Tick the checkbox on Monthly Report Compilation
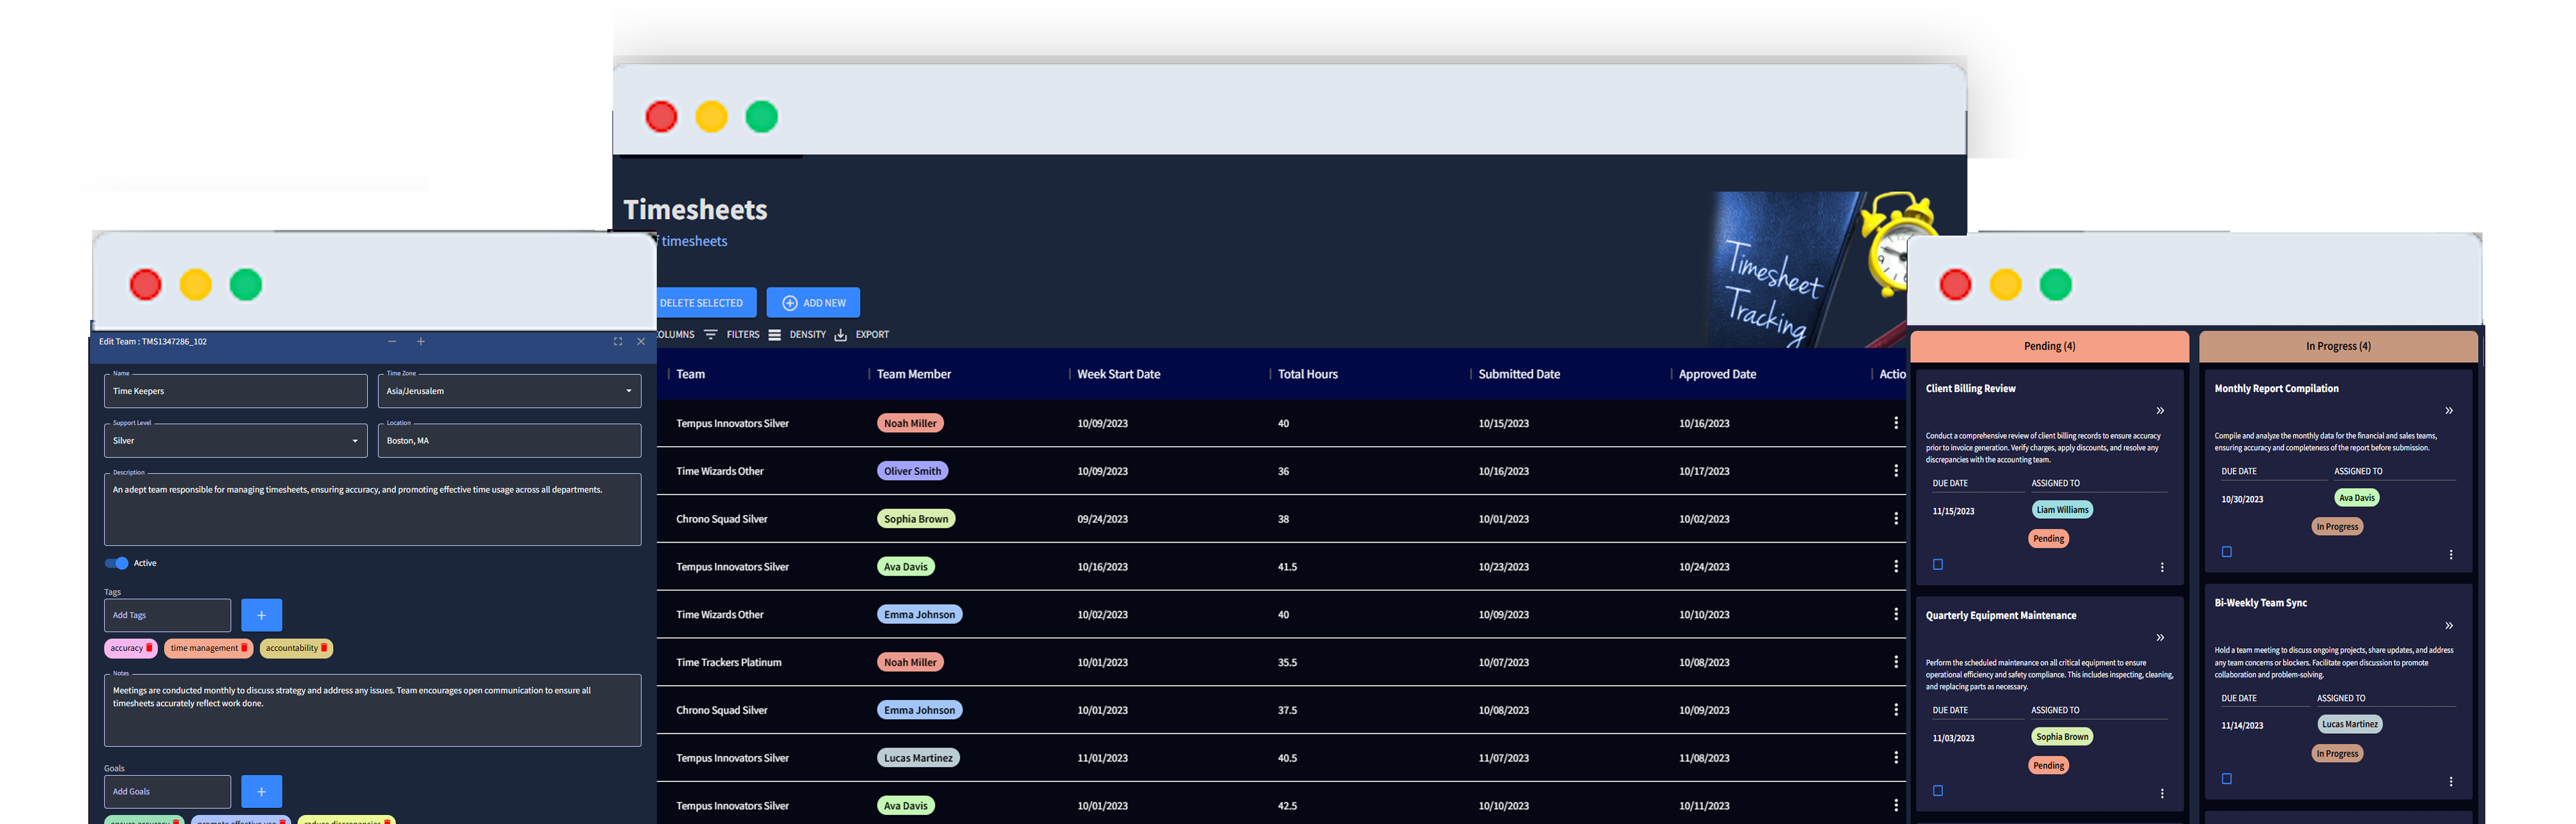The image size is (2576, 824). (2226, 551)
